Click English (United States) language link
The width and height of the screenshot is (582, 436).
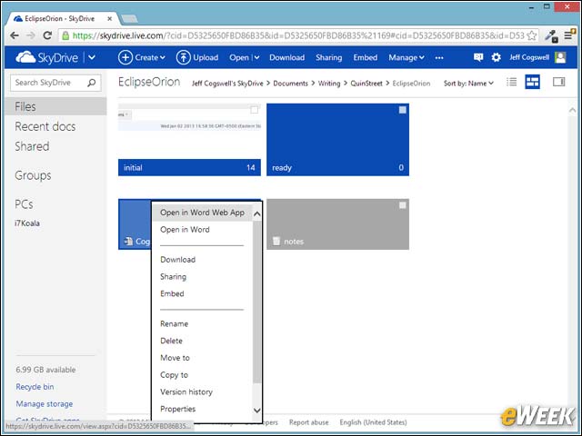tap(373, 422)
